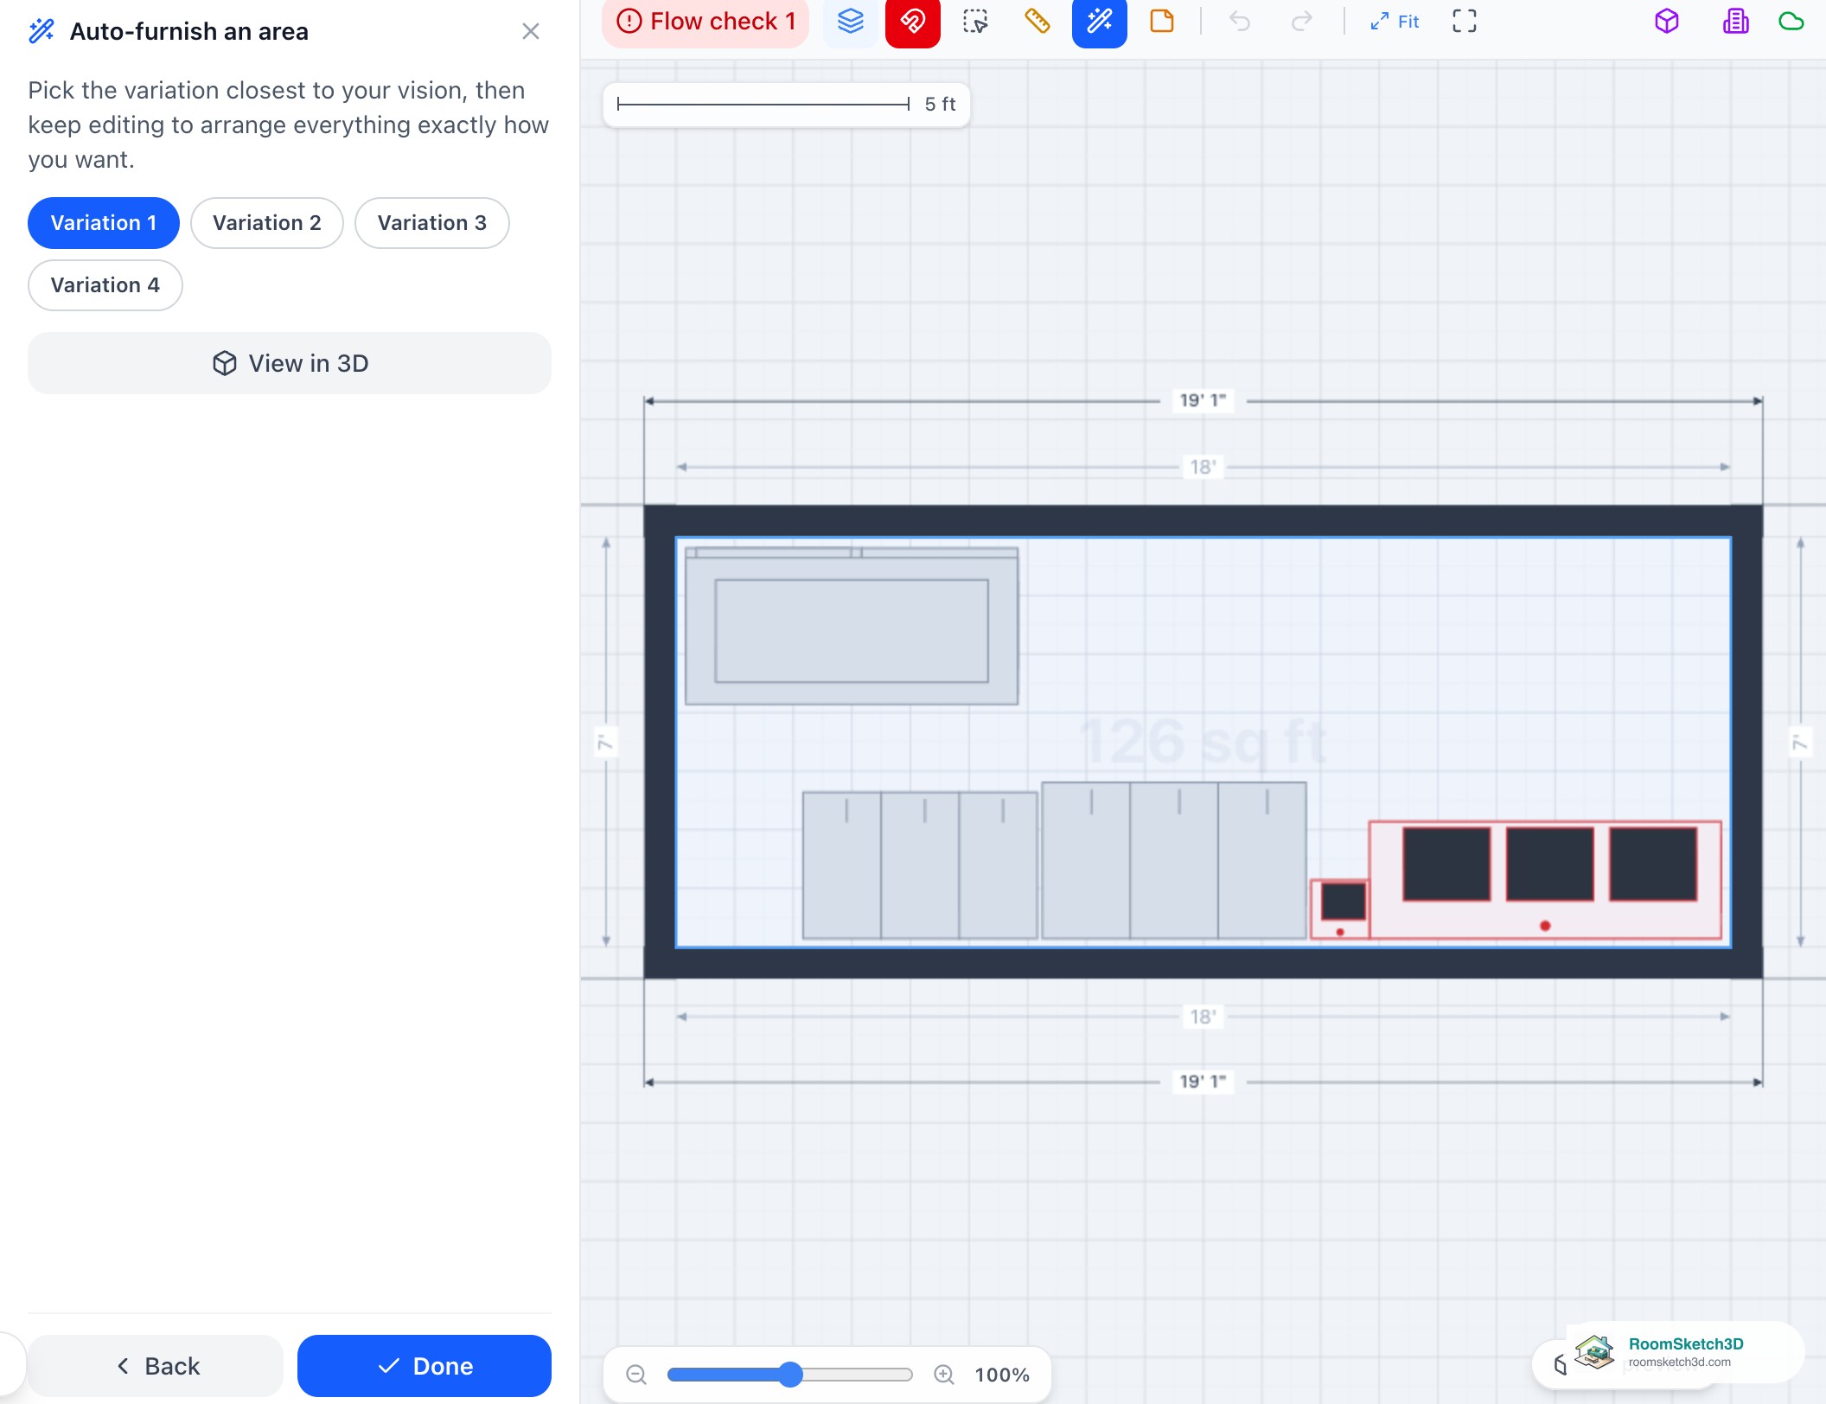This screenshot has width=1826, height=1404.
Task: Close the Auto-furnish an area panel
Action: 531,32
